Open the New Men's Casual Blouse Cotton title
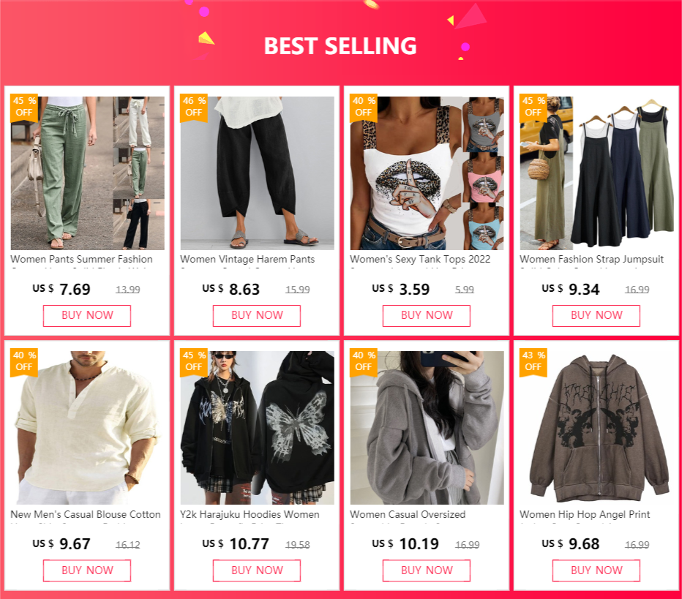Viewport: 682px width, 599px height. (86, 514)
